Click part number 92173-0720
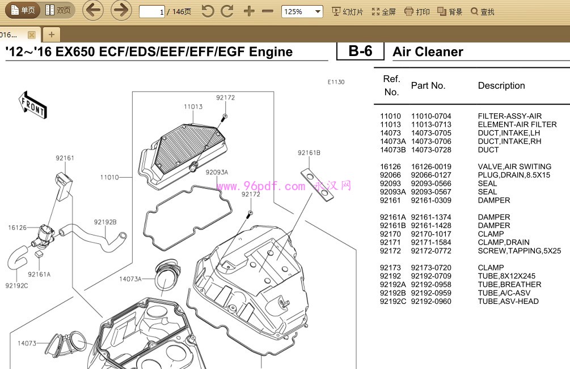The width and height of the screenshot is (570, 369). coord(431,267)
